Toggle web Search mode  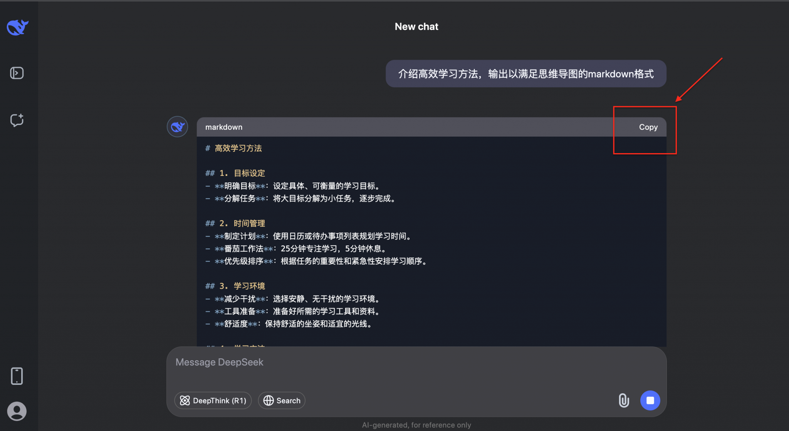pos(282,400)
